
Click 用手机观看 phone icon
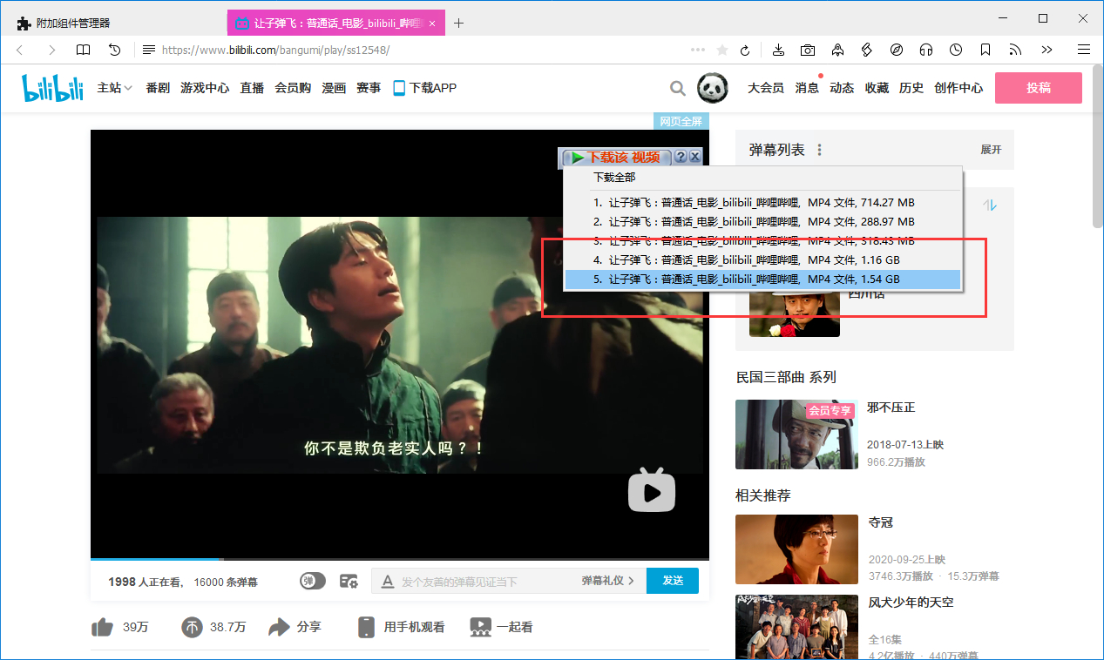(x=367, y=627)
